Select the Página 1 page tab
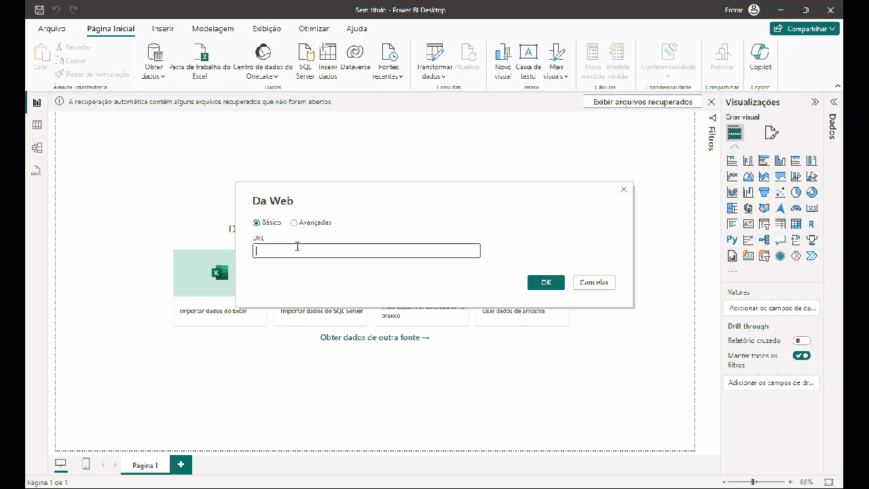The width and height of the screenshot is (869, 489). point(145,465)
